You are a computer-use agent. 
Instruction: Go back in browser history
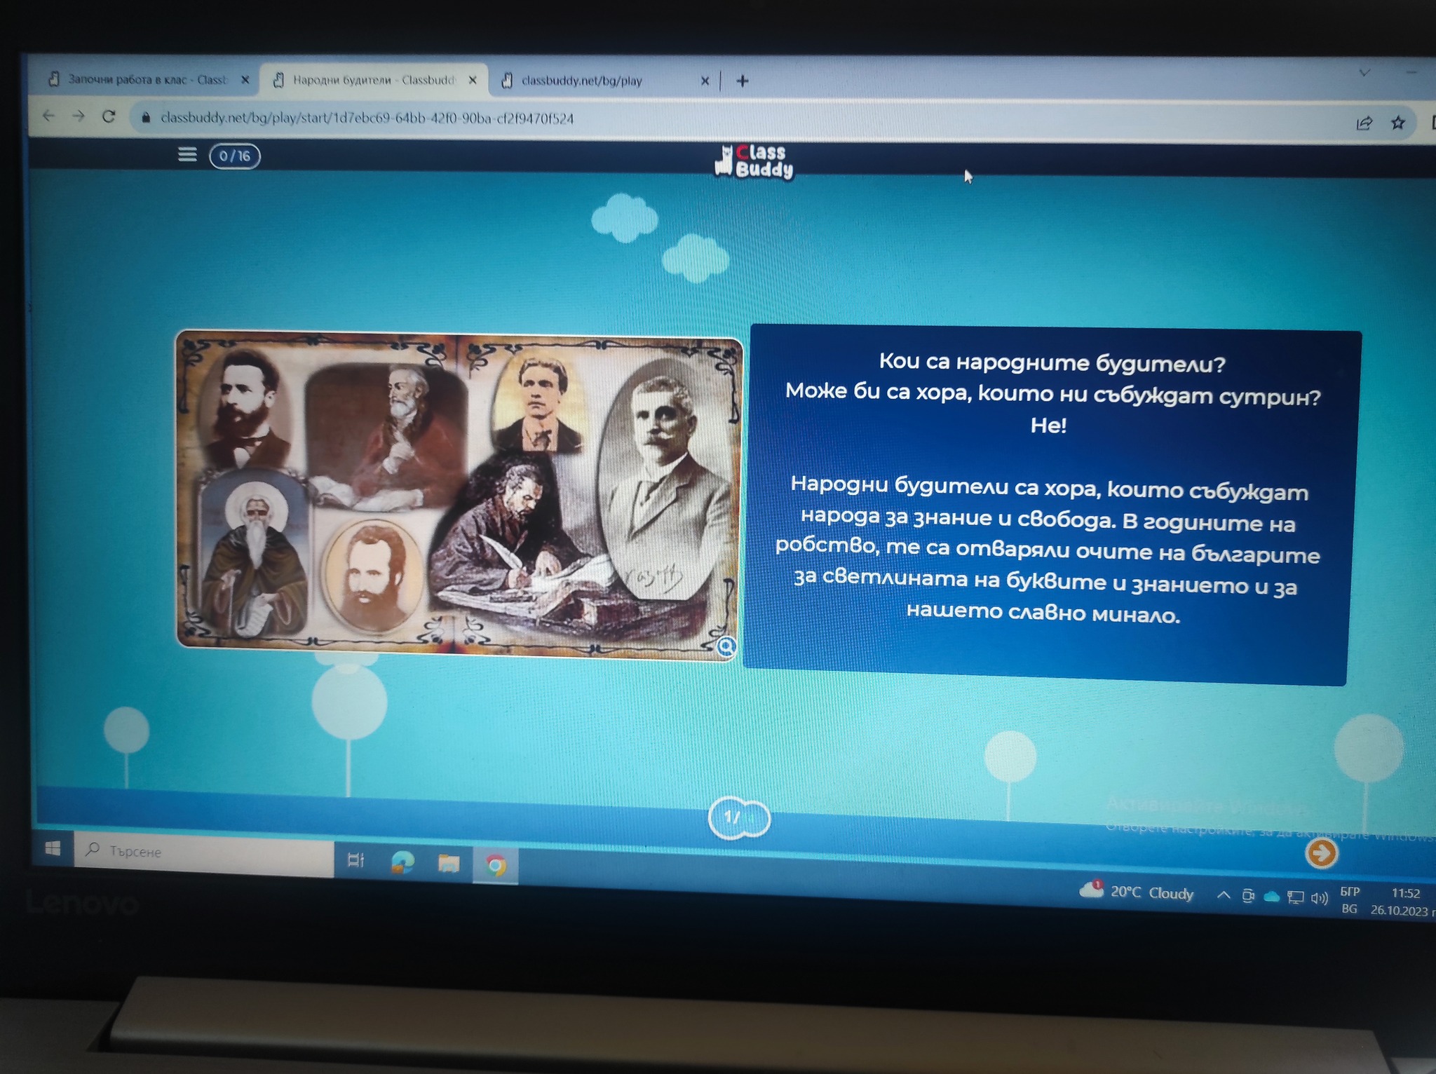[48, 116]
